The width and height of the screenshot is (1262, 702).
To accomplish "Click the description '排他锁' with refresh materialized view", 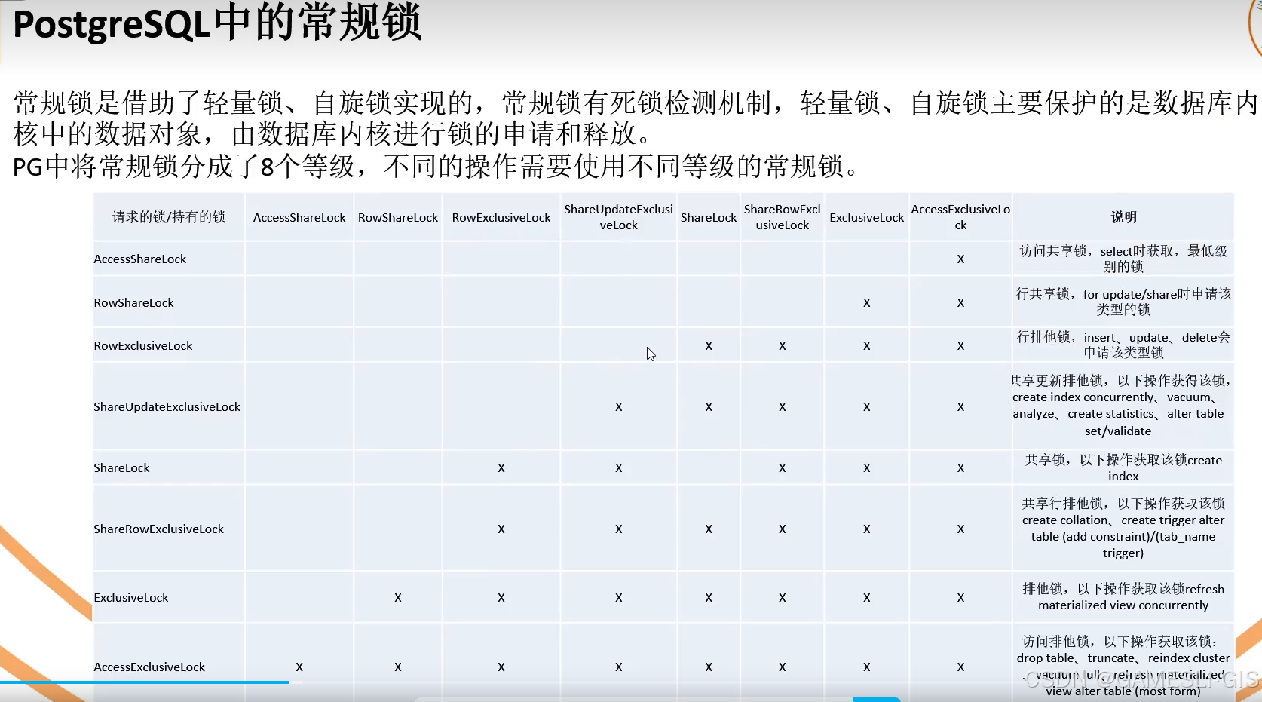I will tap(1123, 596).
